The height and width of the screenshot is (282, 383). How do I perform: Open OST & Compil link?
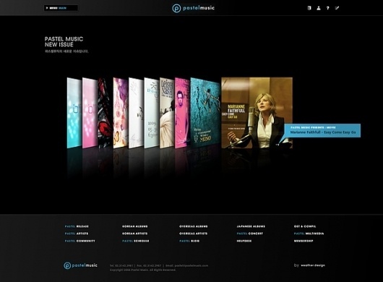click(305, 226)
